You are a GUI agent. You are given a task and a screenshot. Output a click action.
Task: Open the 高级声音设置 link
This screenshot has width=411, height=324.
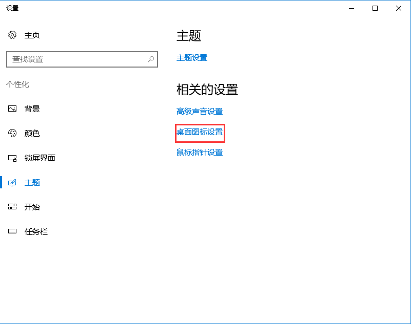pos(200,112)
